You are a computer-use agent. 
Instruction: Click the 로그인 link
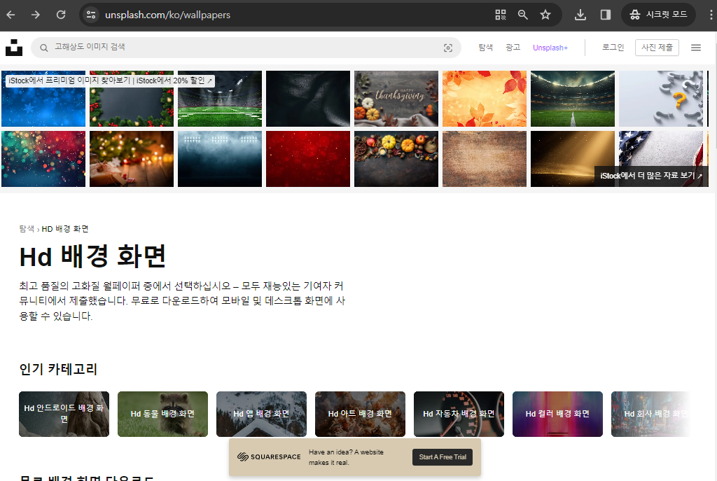point(613,48)
